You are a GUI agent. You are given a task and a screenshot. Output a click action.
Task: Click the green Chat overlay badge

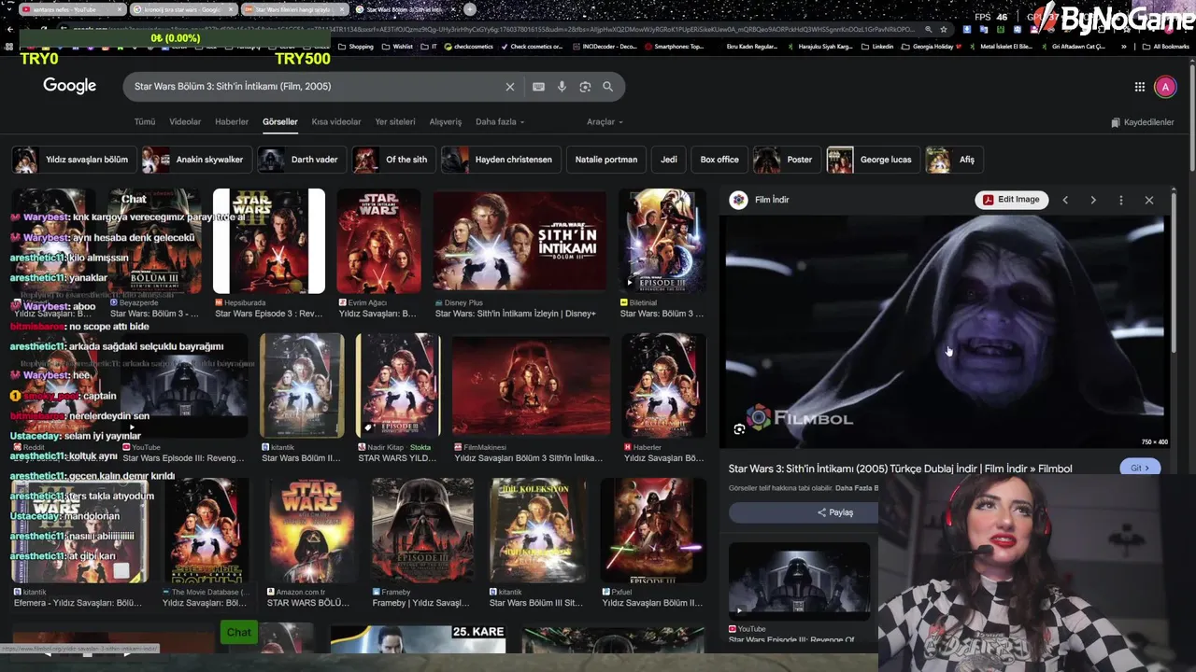pos(238,632)
